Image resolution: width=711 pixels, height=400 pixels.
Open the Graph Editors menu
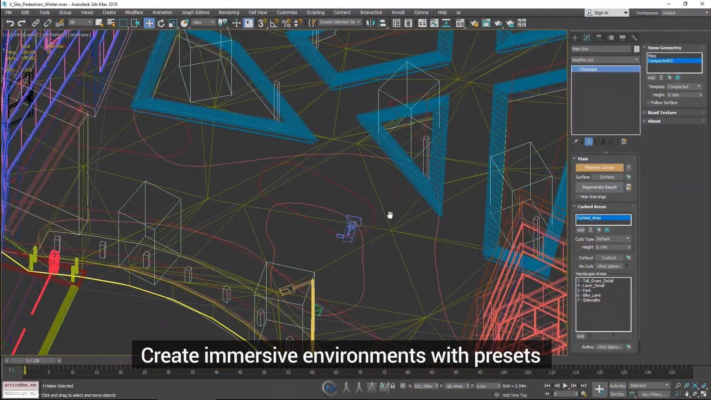tap(195, 12)
